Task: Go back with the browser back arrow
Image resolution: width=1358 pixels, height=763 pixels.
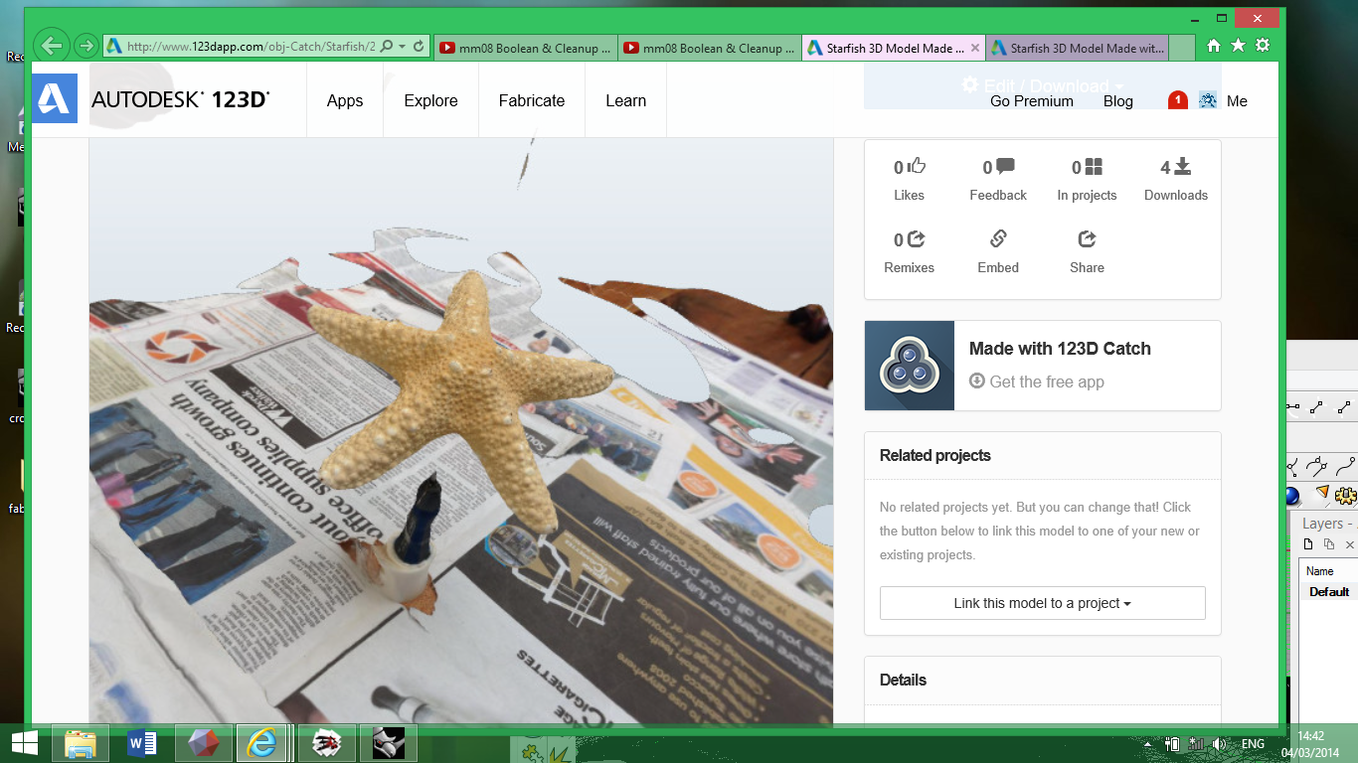Action: tap(52, 45)
